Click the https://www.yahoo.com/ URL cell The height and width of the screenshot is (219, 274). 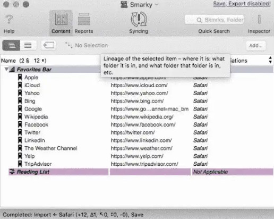(140, 93)
